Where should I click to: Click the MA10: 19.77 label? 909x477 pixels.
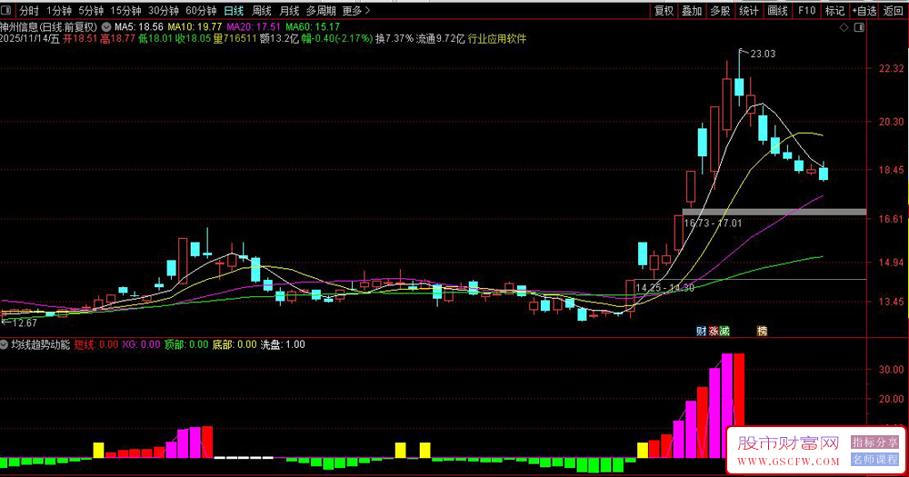point(195,26)
